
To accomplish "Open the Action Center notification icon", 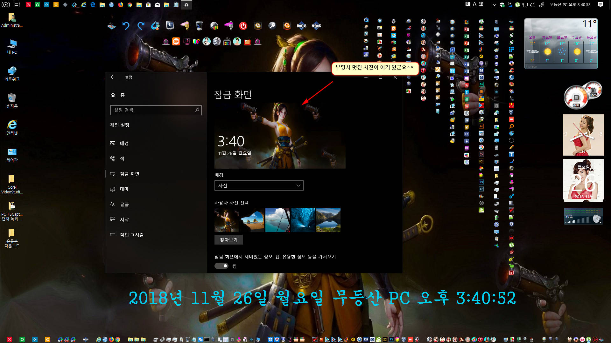I will 600,5.
